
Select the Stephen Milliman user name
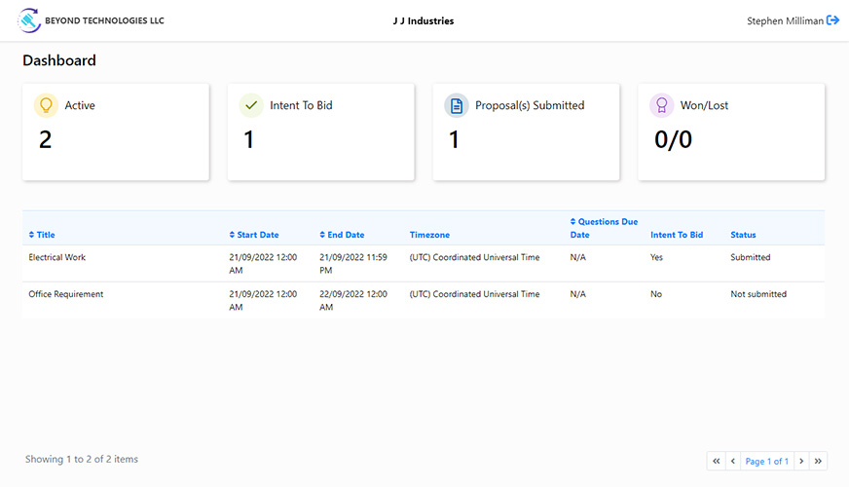pos(784,20)
